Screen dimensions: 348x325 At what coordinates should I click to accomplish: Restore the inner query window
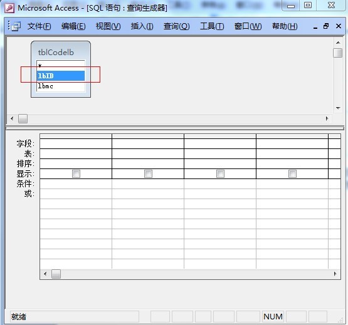pos(326,26)
